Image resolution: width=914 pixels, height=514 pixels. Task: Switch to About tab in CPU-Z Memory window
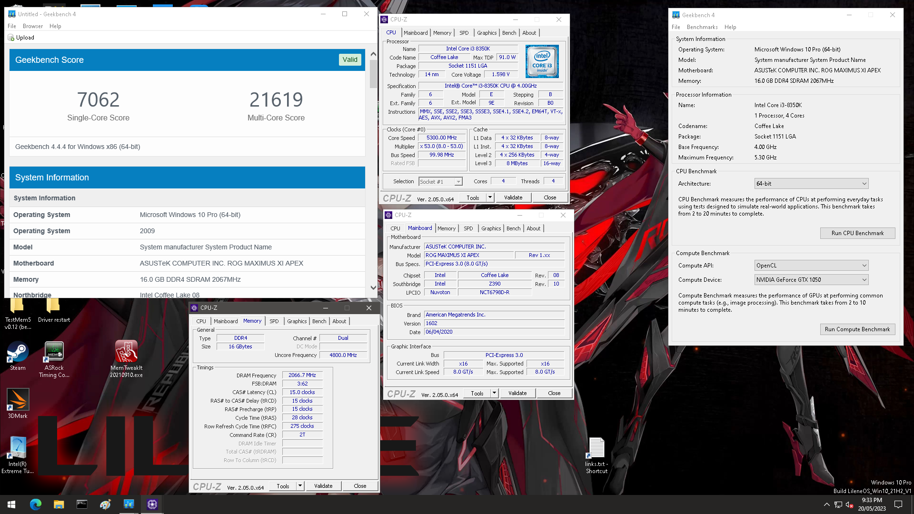coord(339,321)
